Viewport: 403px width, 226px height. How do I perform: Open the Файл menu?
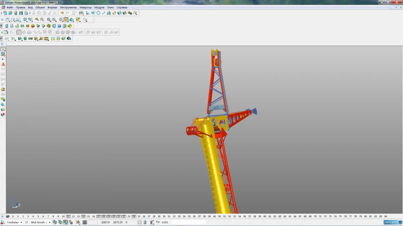click(x=10, y=7)
